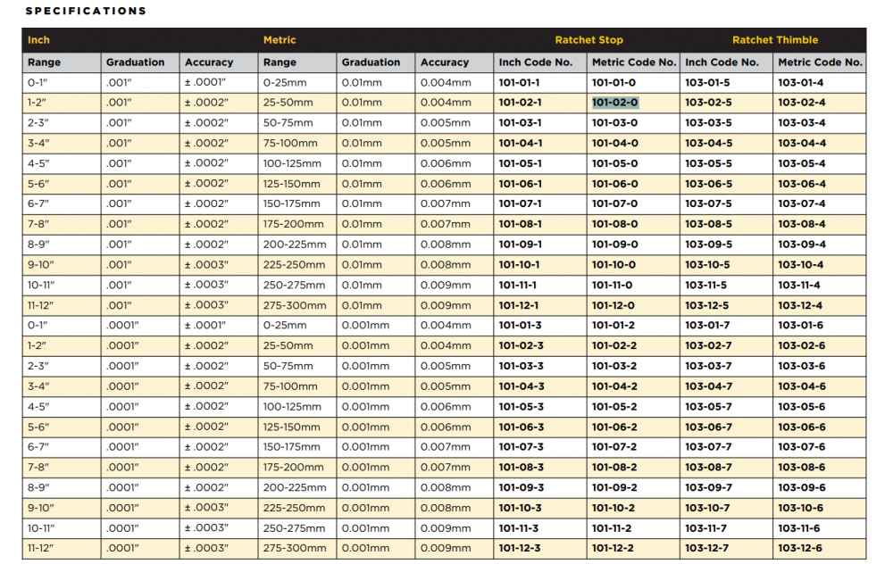Click the highlighted code 101-02-0
The height and width of the screenshot is (564, 893).
(614, 103)
